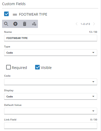Enable the Required checkbox
The width and height of the screenshot is (101, 131).
[x=8, y=67]
